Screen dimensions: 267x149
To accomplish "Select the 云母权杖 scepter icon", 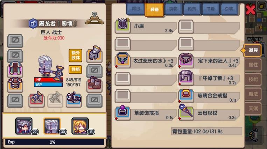I will point(186,113).
